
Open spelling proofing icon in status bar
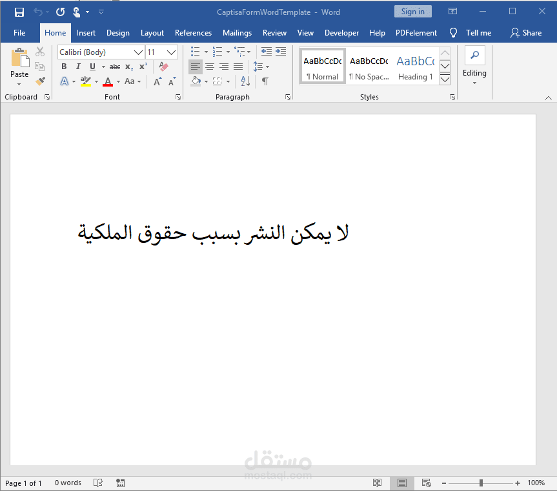98,483
